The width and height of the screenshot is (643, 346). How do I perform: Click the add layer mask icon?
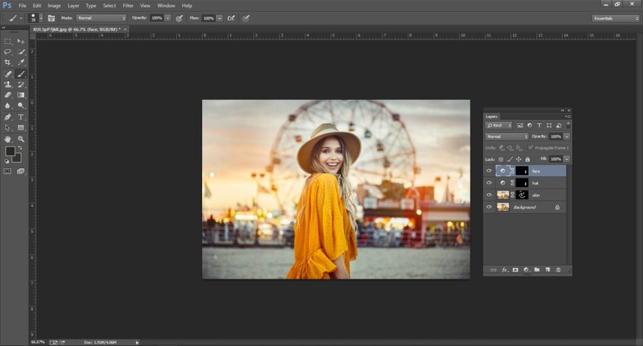pos(516,270)
